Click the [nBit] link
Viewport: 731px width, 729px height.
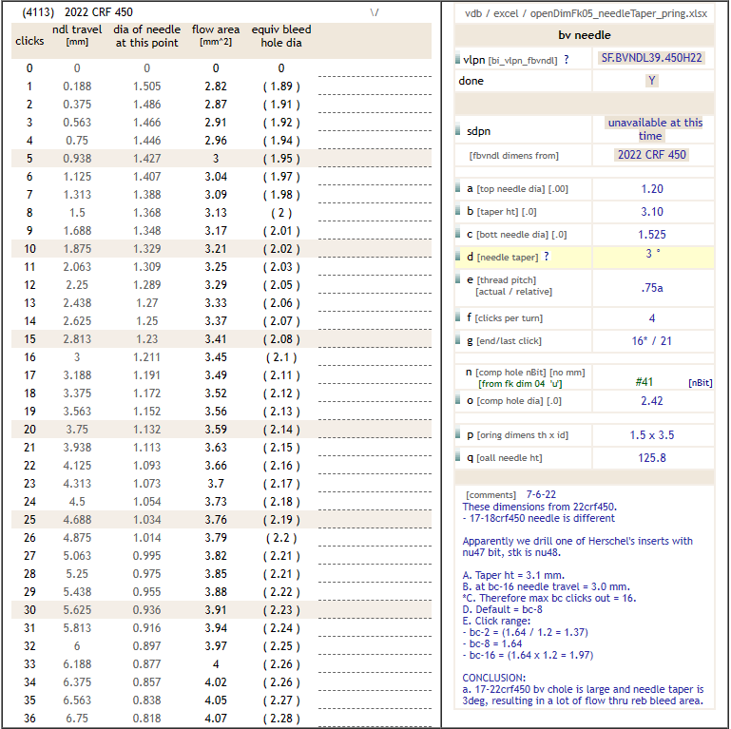tap(698, 382)
